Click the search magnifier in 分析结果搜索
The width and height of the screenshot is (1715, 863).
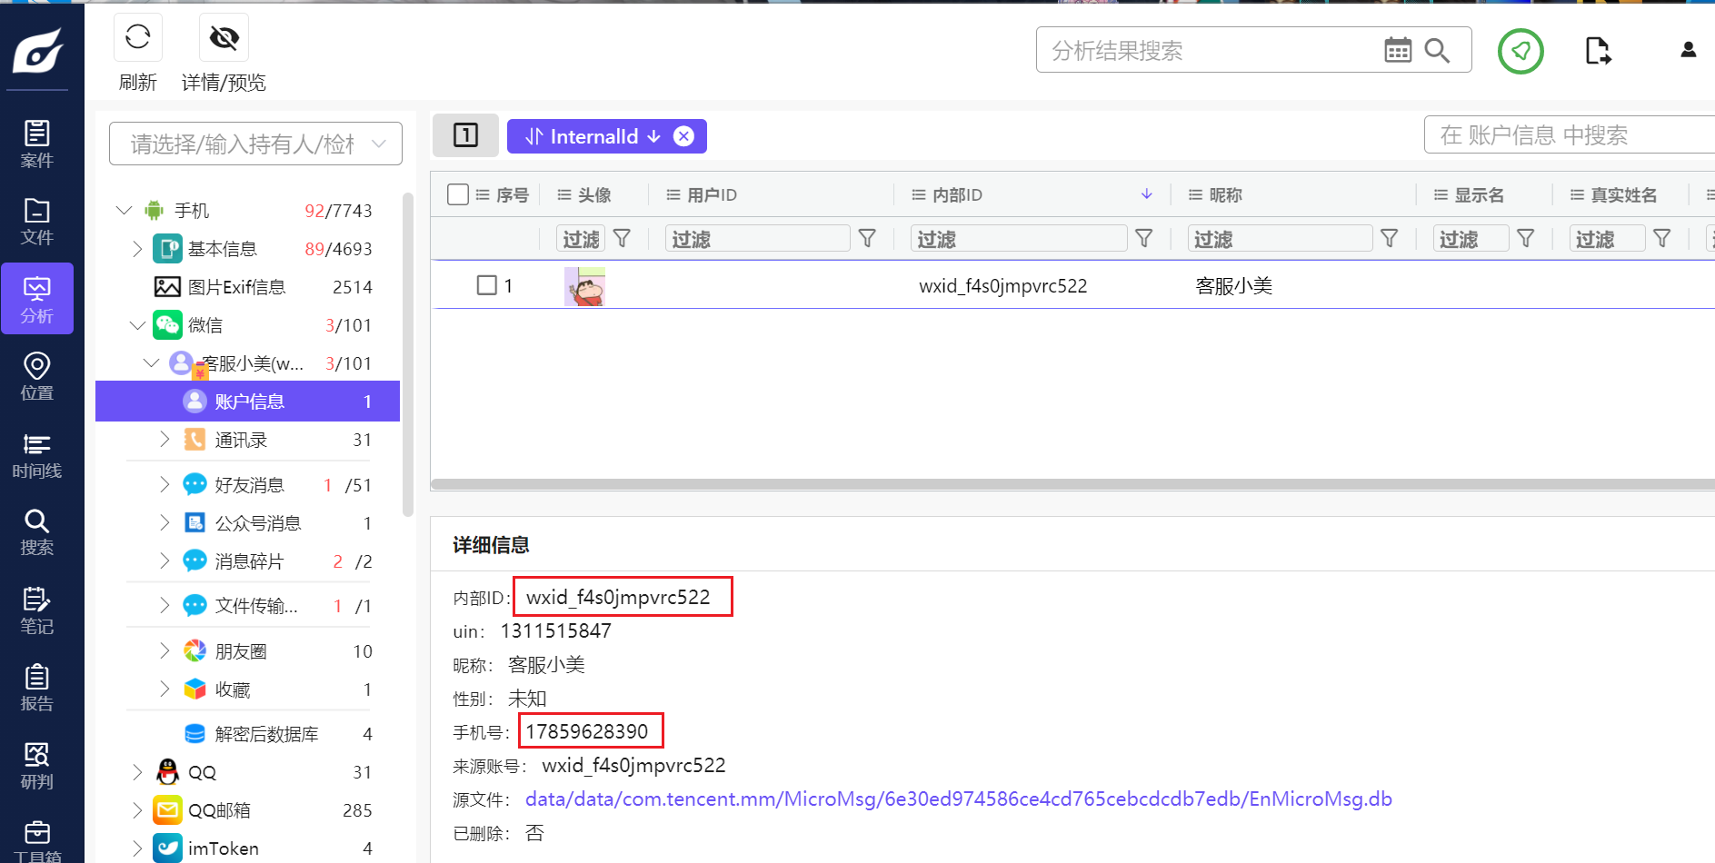(1437, 50)
